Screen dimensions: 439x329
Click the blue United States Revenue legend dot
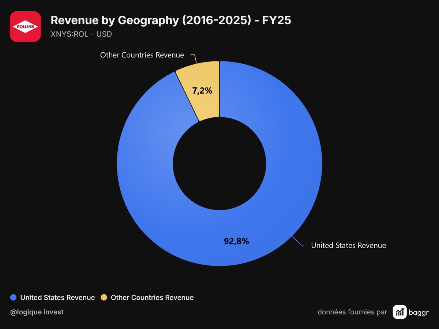(x=14, y=298)
